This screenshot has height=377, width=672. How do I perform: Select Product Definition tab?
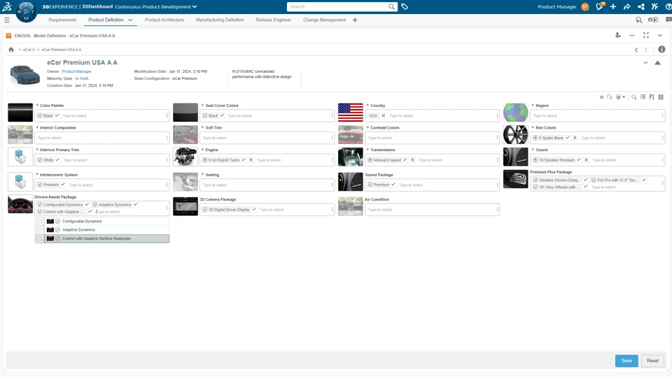[x=106, y=20]
